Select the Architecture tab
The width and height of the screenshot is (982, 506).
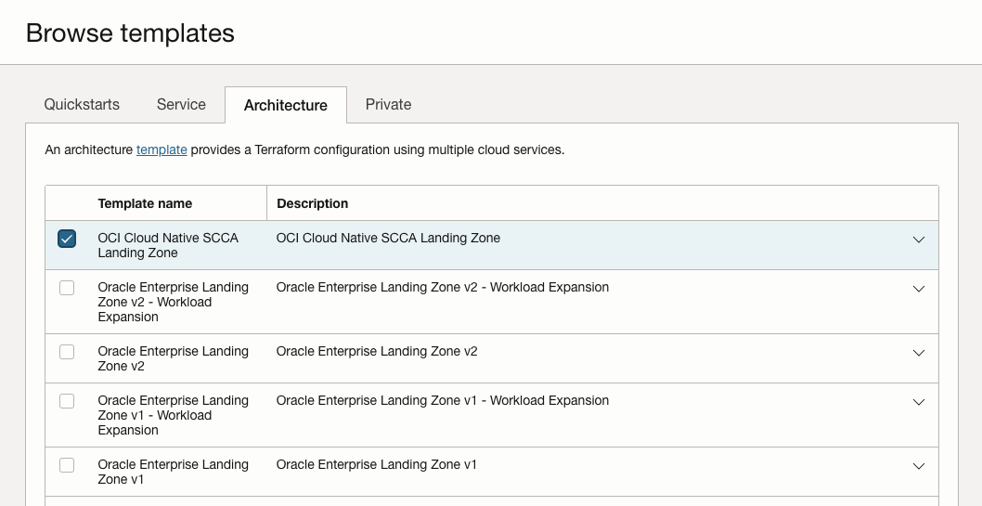286,105
